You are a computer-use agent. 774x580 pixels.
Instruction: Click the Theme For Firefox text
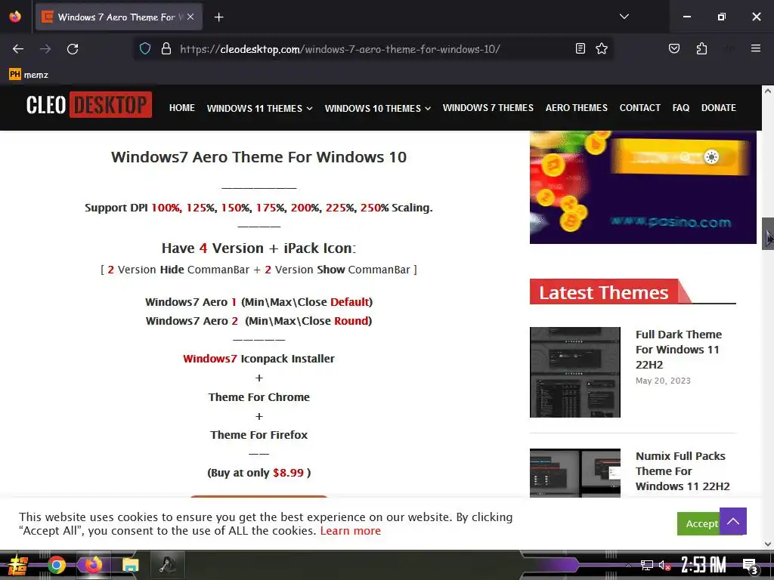point(259,434)
